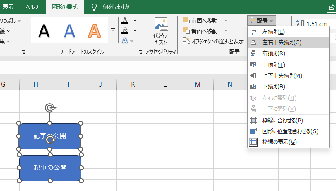336x191 pixels.
Task: Switch to the ヘルプ tab
Action: point(32,7)
